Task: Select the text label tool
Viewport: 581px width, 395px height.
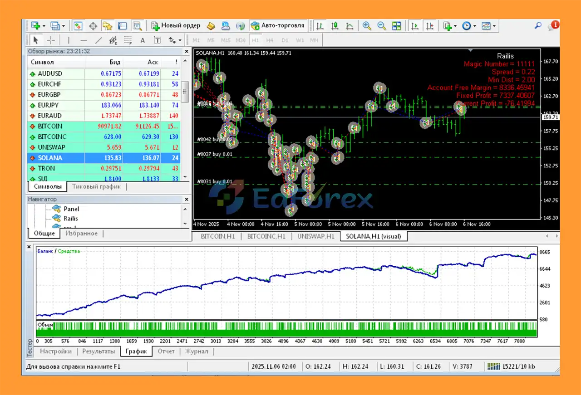Action: click(x=157, y=40)
